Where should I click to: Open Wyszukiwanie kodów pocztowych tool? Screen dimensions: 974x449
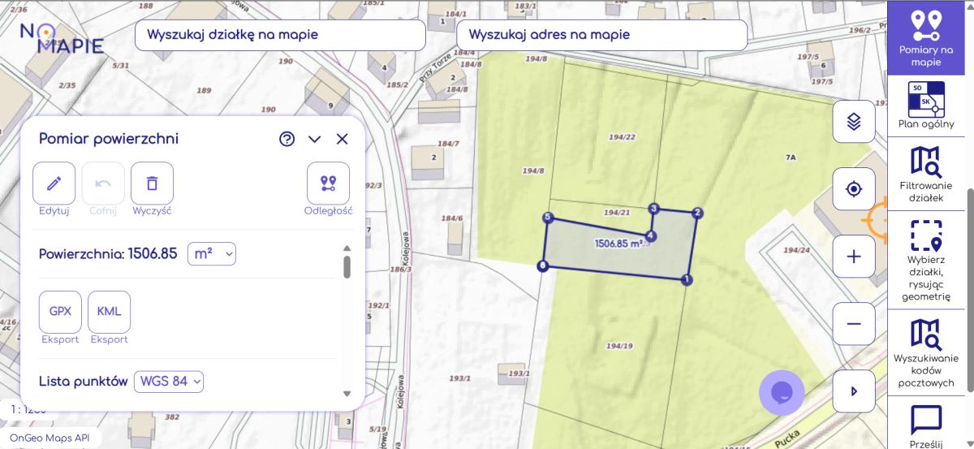click(x=925, y=353)
